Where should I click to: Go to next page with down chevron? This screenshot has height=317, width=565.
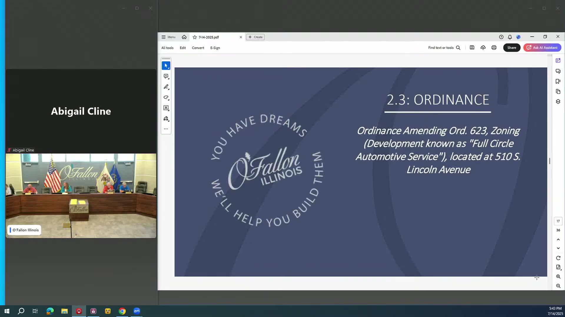[558, 248]
